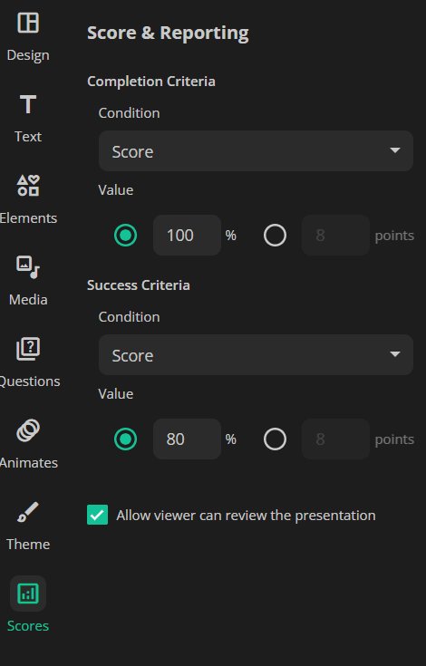Viewport: 426px width, 666px height.
Task: Select points radio under Completion Criteria
Action: point(276,236)
